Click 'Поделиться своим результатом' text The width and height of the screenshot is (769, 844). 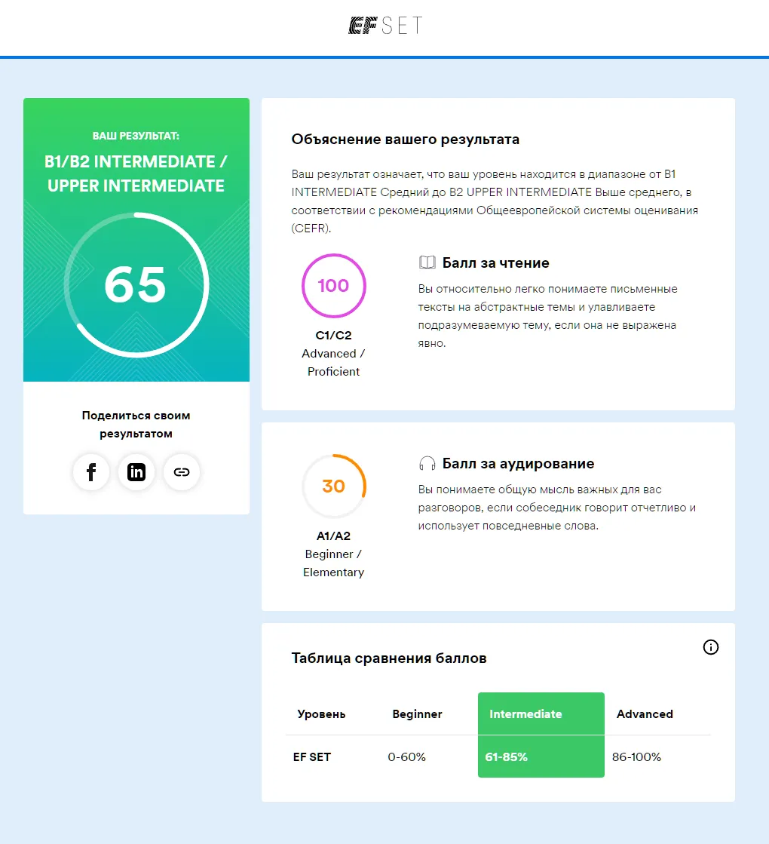point(136,424)
